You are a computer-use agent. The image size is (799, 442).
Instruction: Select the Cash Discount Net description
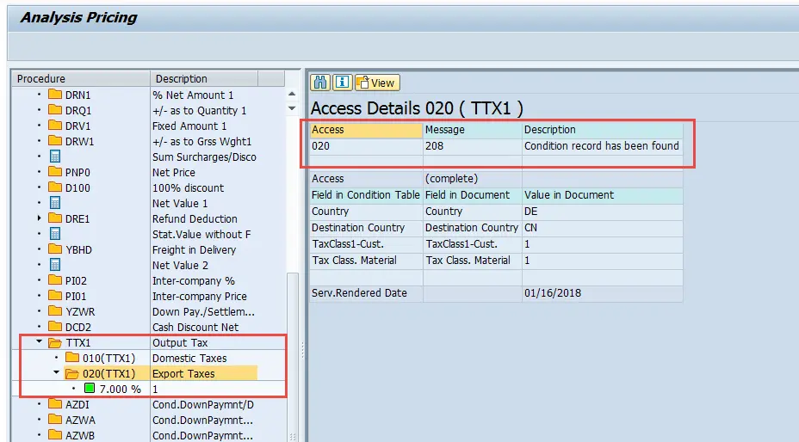pos(195,328)
